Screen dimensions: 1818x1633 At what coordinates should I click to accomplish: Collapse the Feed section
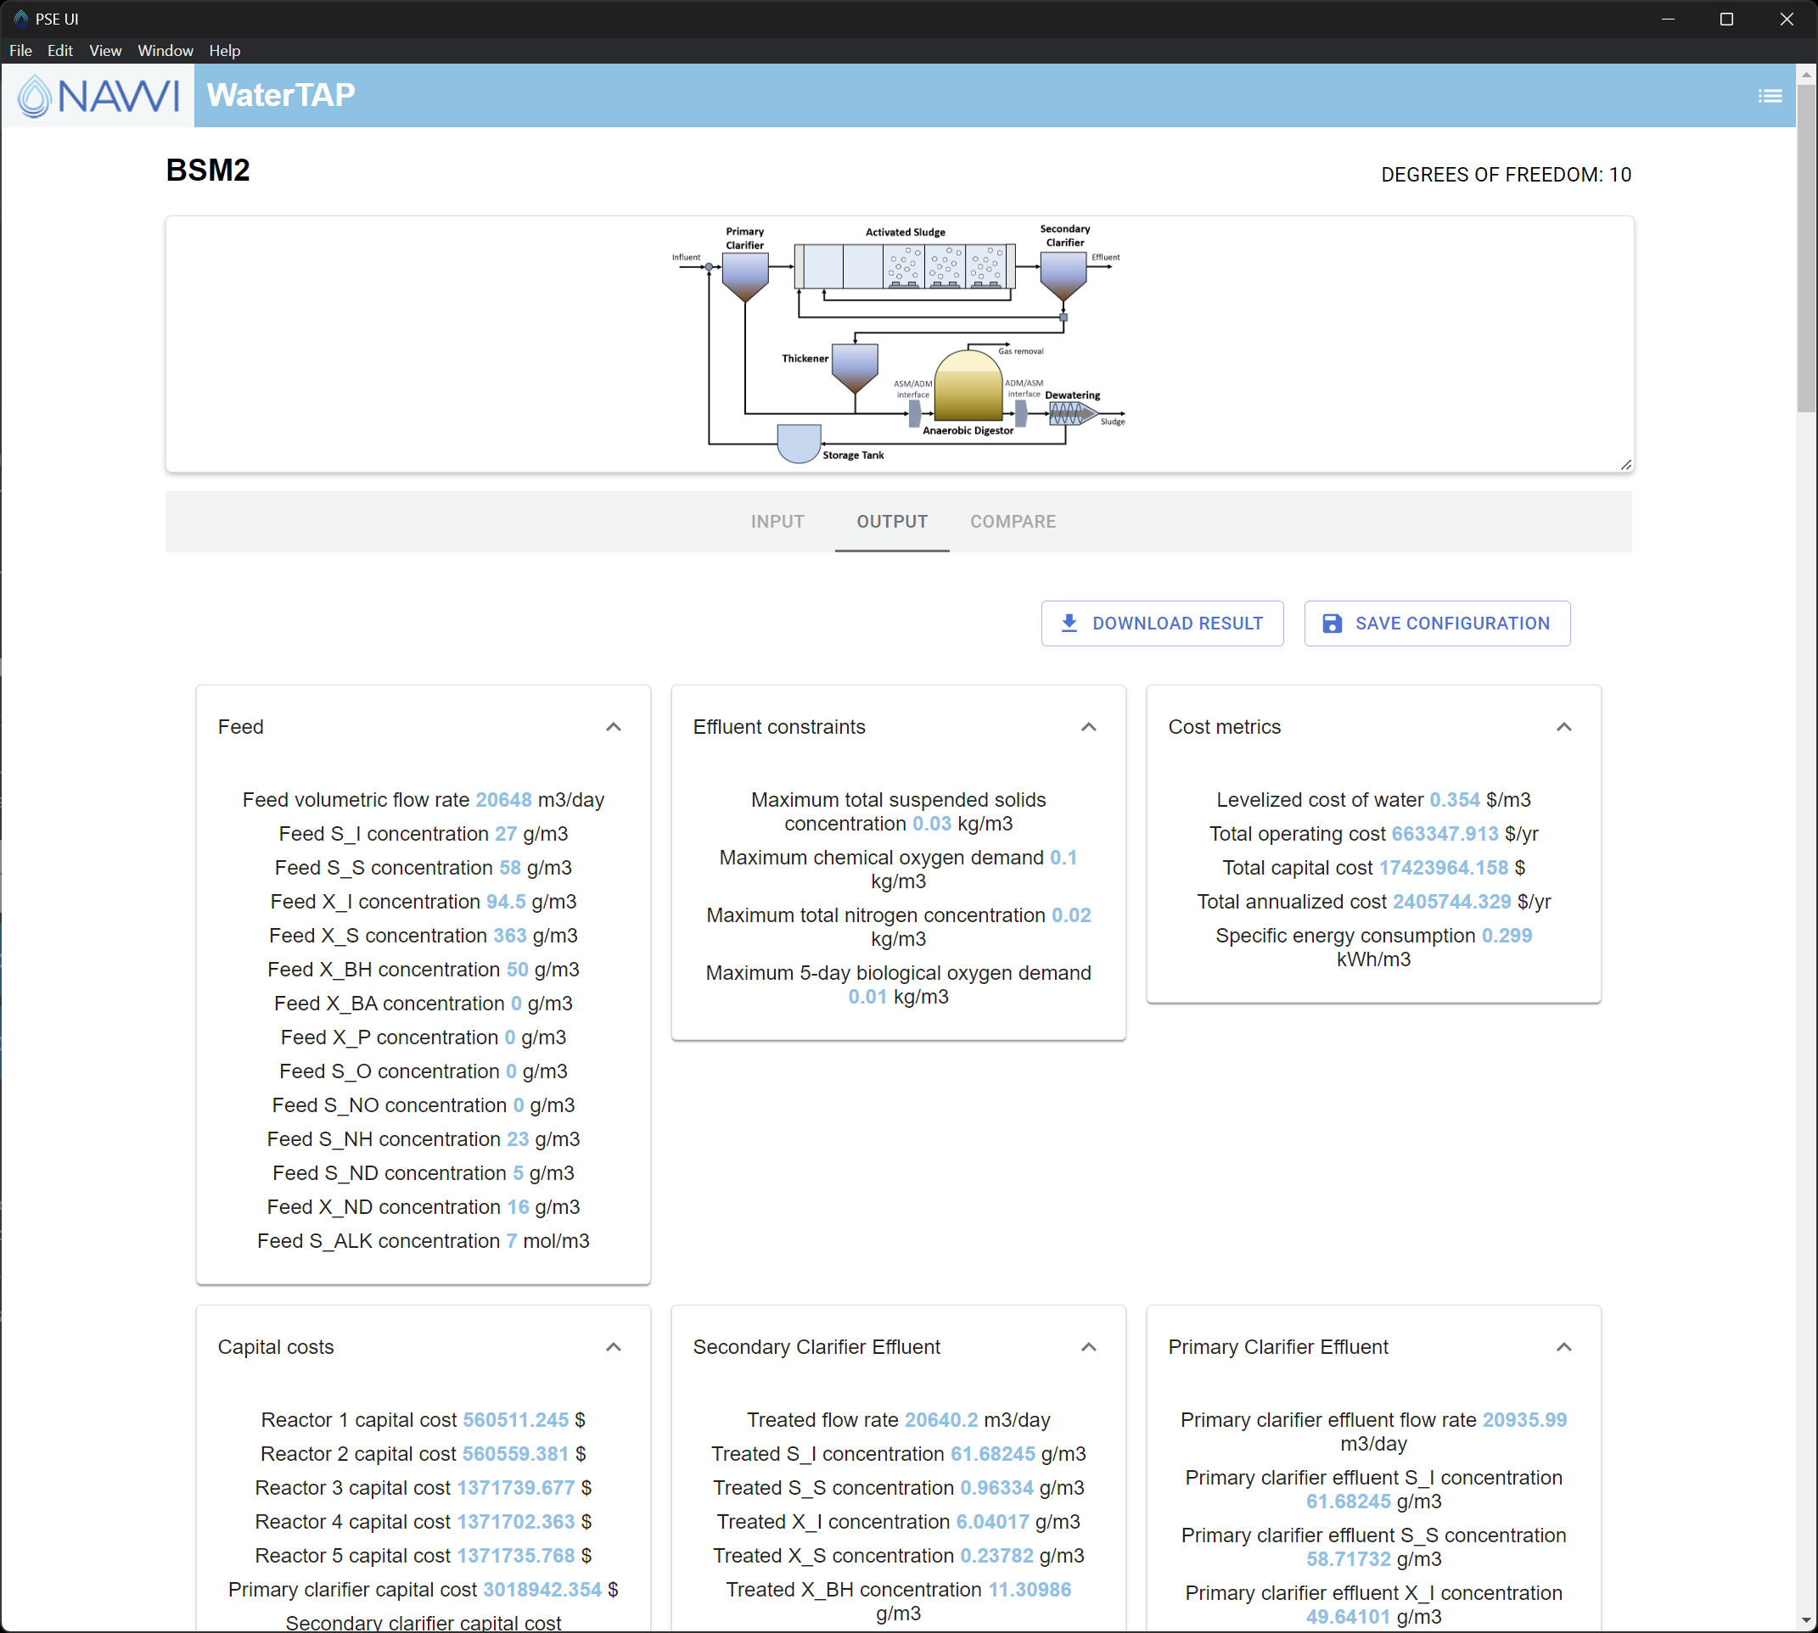613,727
